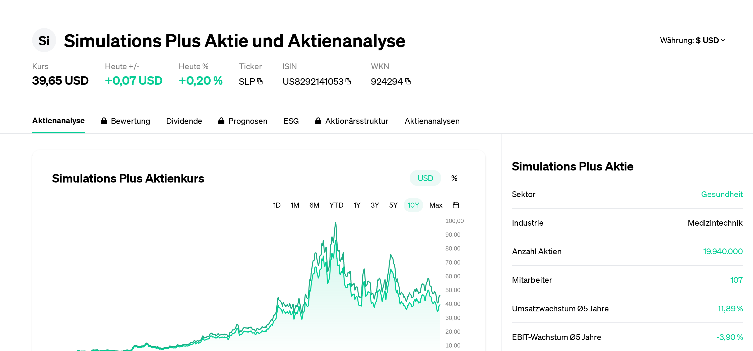Select the 5Y time range
The image size is (753, 351).
tap(393, 205)
